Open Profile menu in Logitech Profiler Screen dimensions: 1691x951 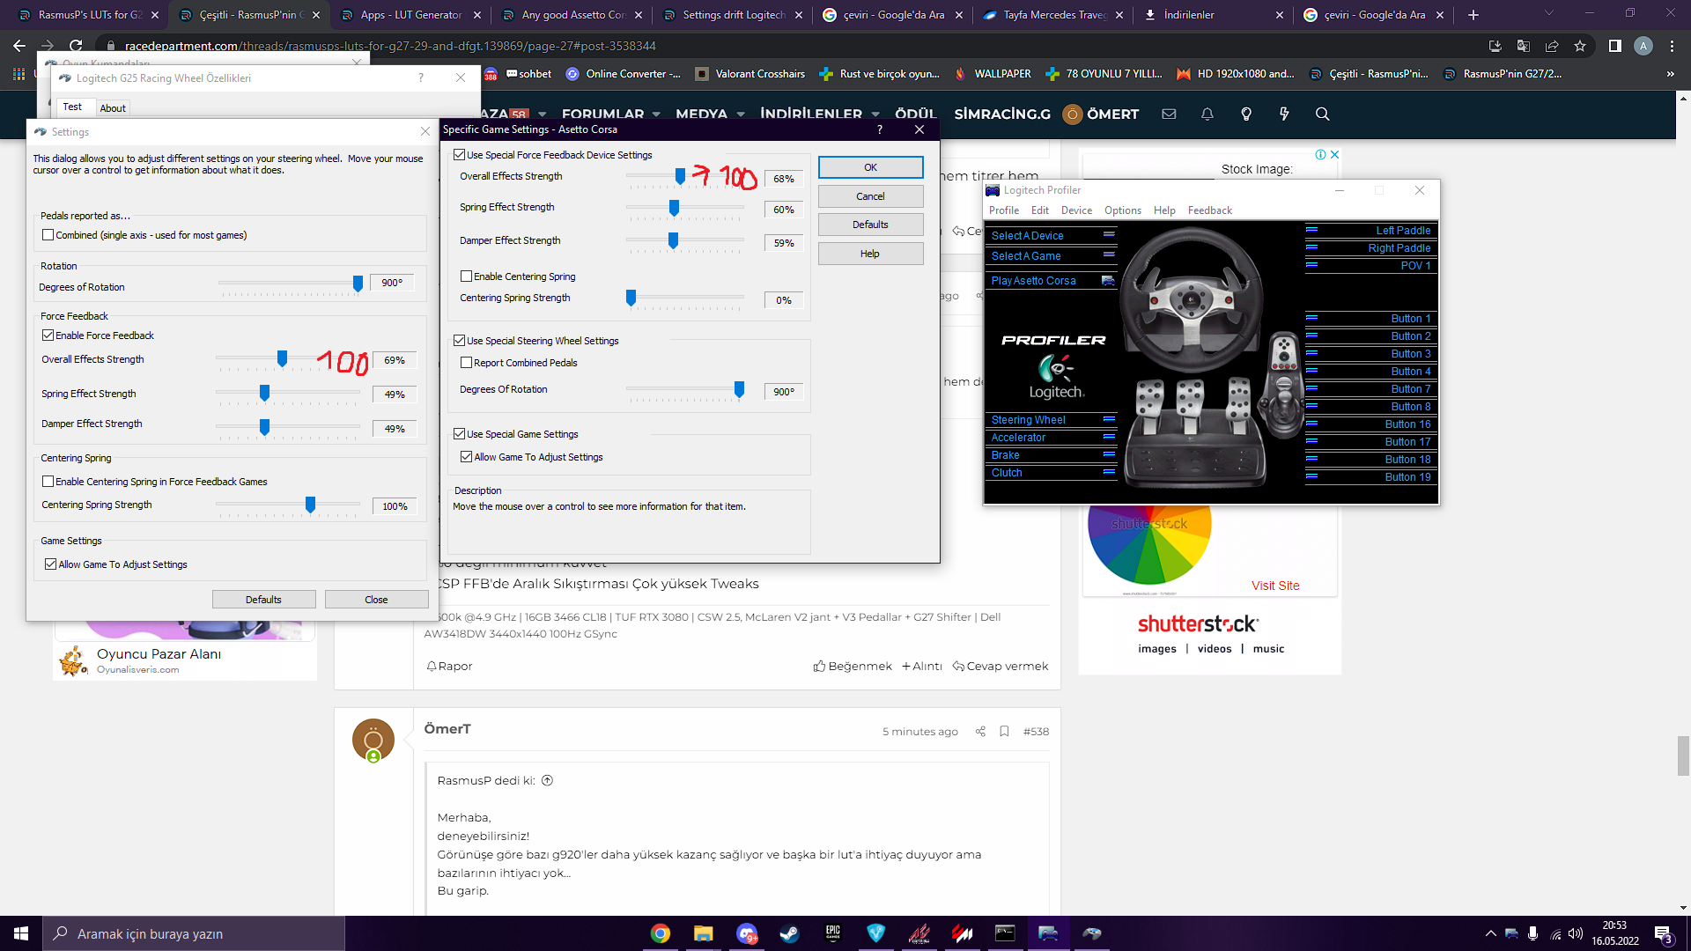1004,210
